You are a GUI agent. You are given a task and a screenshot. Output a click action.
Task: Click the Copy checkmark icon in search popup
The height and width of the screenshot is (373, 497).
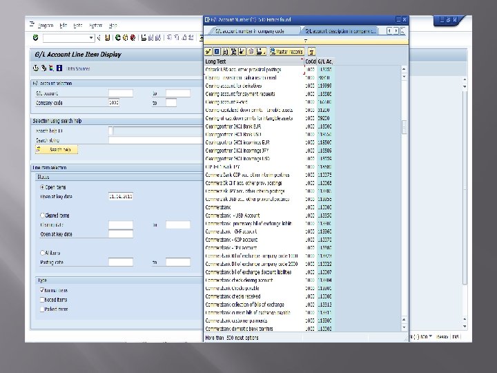[208, 51]
